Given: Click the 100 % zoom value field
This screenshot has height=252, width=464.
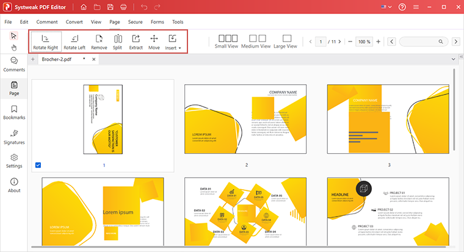Looking at the screenshot, I should 364,41.
